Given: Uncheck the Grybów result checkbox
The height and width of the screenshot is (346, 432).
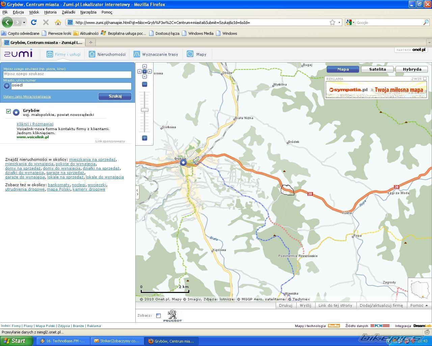Looking at the screenshot, I should (8, 112).
